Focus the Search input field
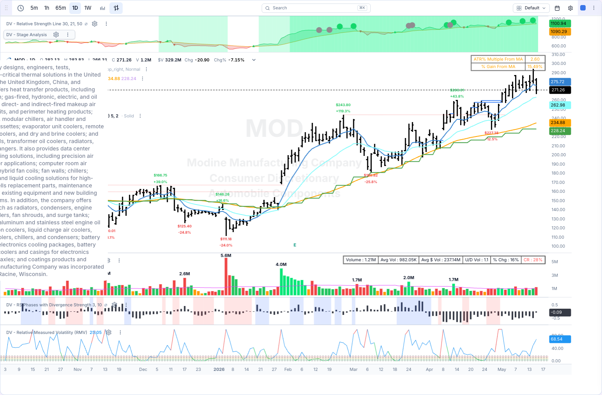The height and width of the screenshot is (395, 602). coord(316,8)
